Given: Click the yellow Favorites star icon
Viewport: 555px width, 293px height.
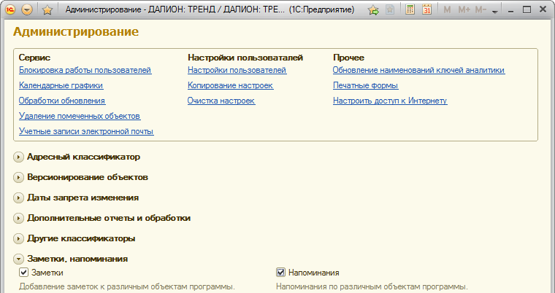Looking at the screenshot, I should point(47,10).
